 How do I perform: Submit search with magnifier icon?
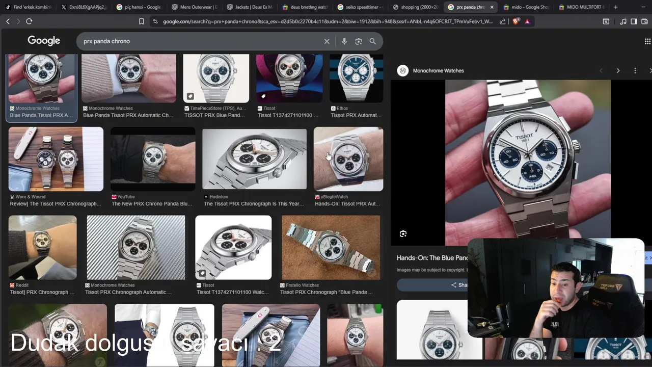pyautogui.click(x=373, y=41)
